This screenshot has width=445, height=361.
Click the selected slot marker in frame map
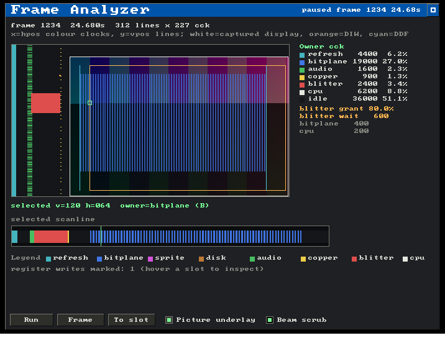coord(90,103)
